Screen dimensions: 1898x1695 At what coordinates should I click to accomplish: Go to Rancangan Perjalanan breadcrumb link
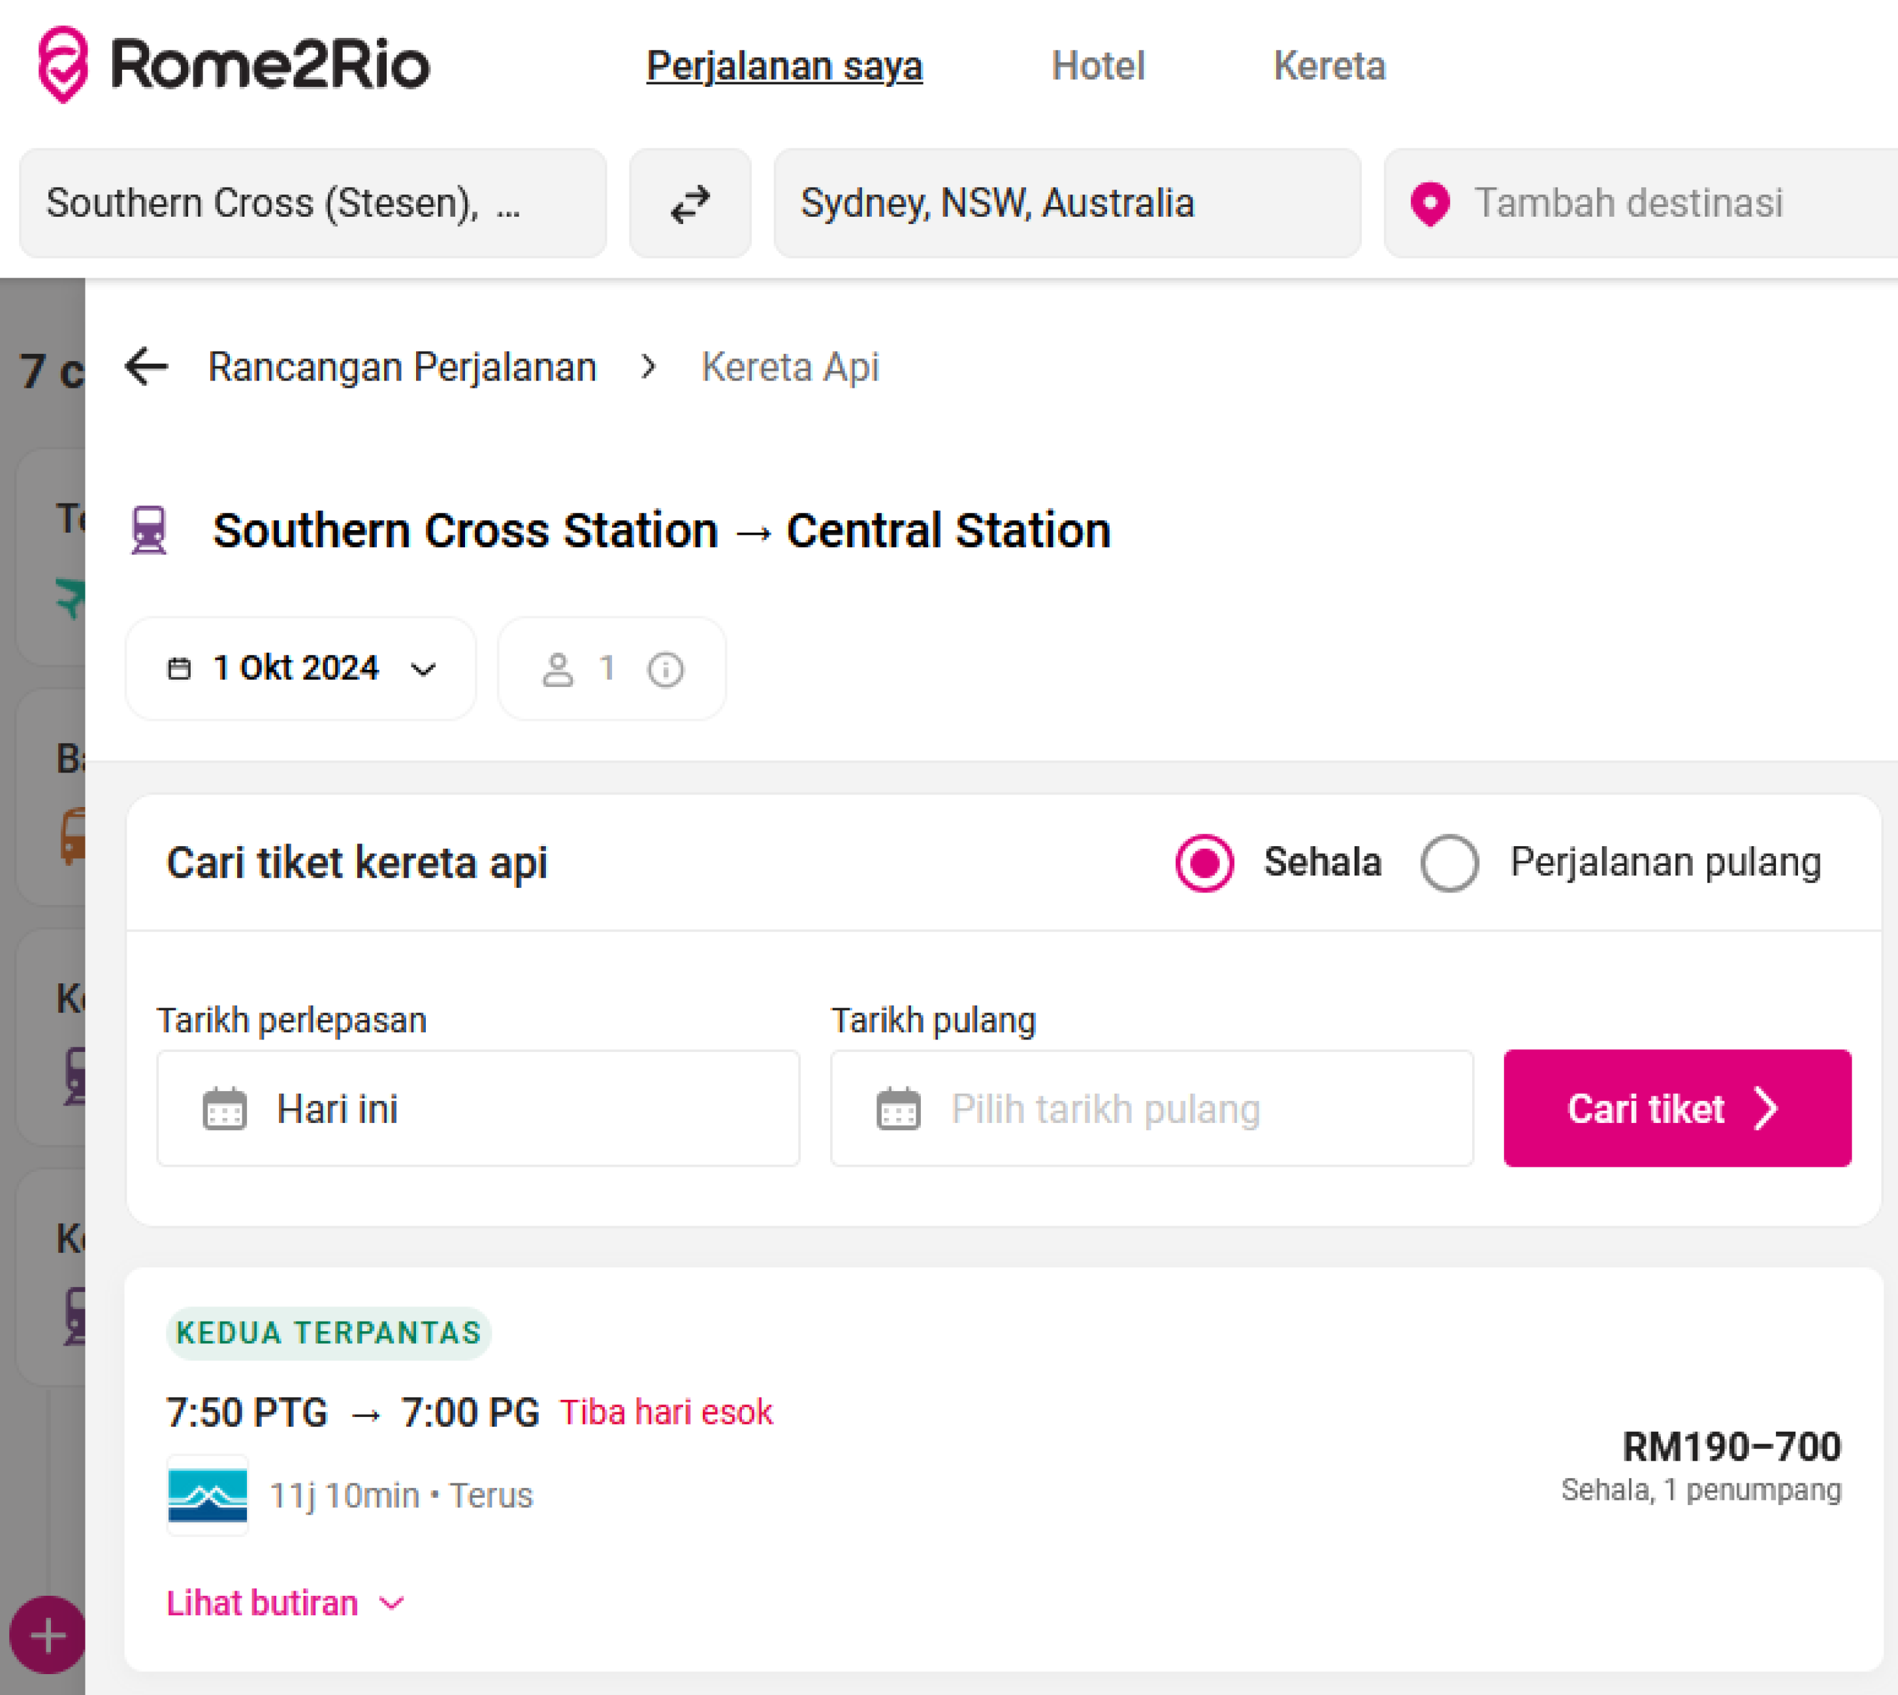402,367
